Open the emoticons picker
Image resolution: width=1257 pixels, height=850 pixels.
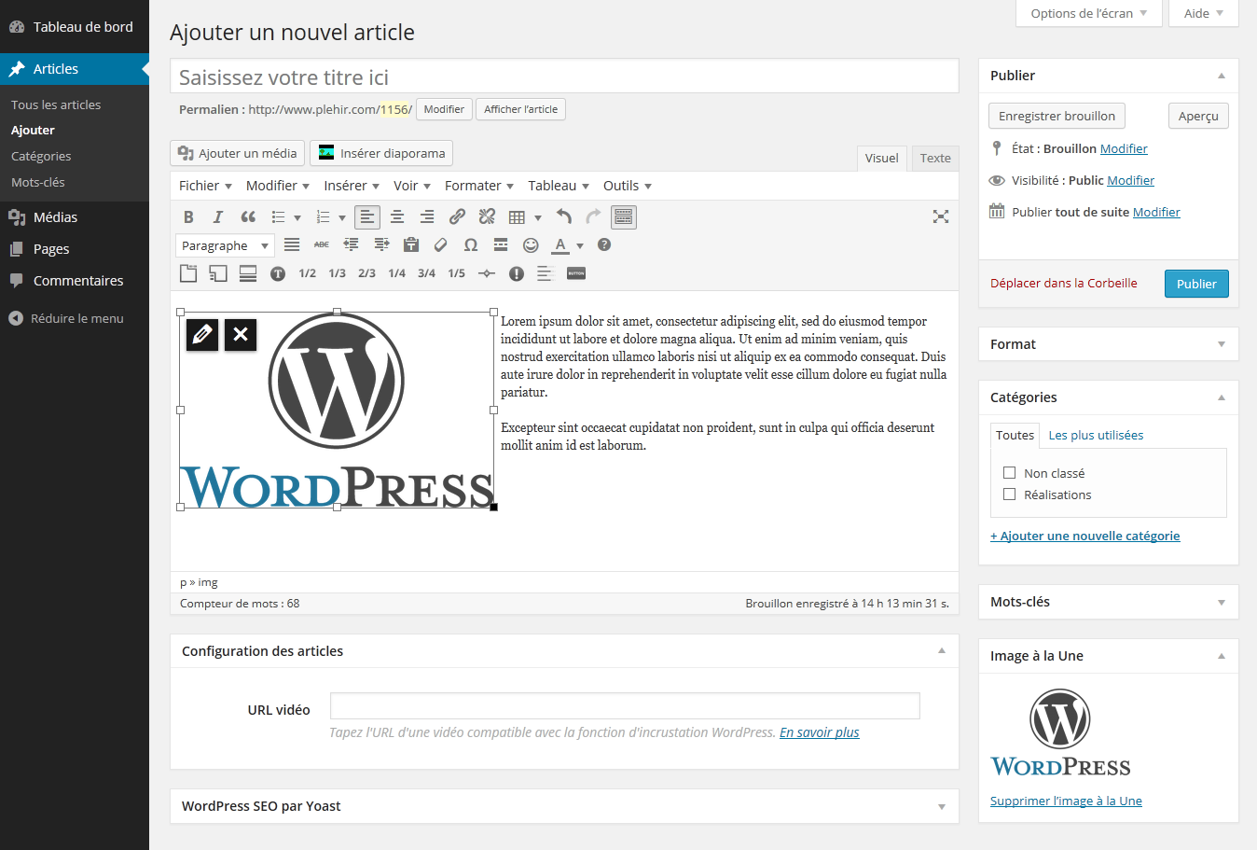click(x=531, y=244)
